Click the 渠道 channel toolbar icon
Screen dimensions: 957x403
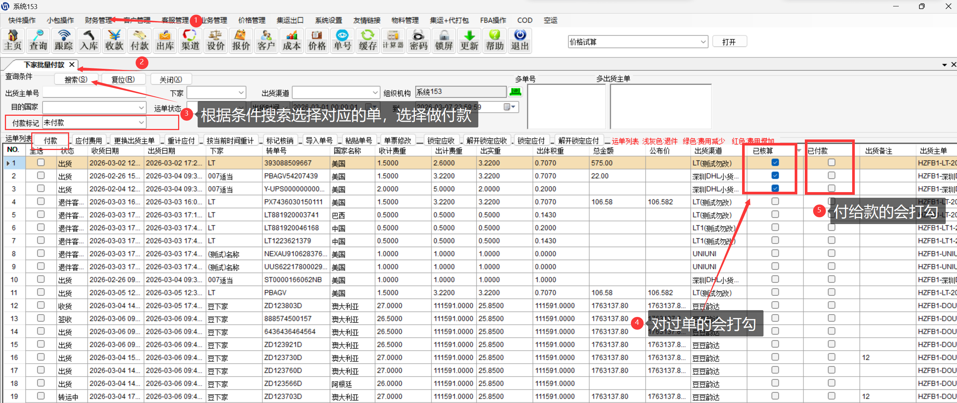pos(190,40)
